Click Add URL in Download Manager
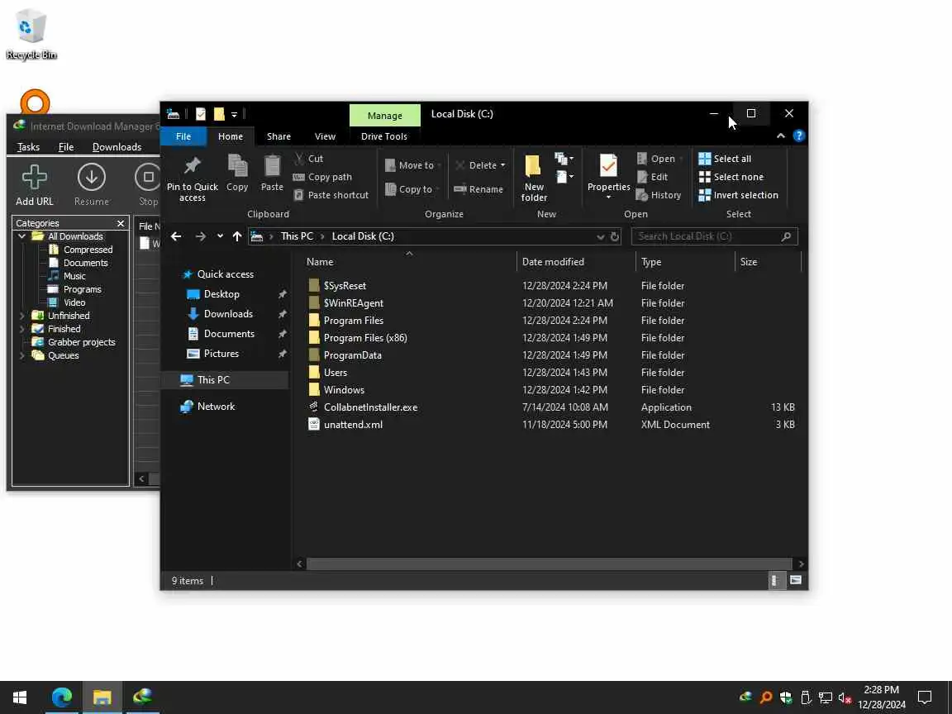This screenshot has width=952, height=714. pyautogui.click(x=35, y=185)
